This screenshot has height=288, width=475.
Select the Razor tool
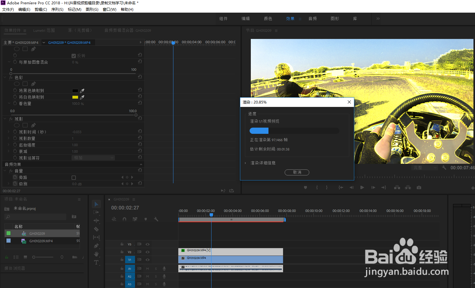(x=96, y=229)
